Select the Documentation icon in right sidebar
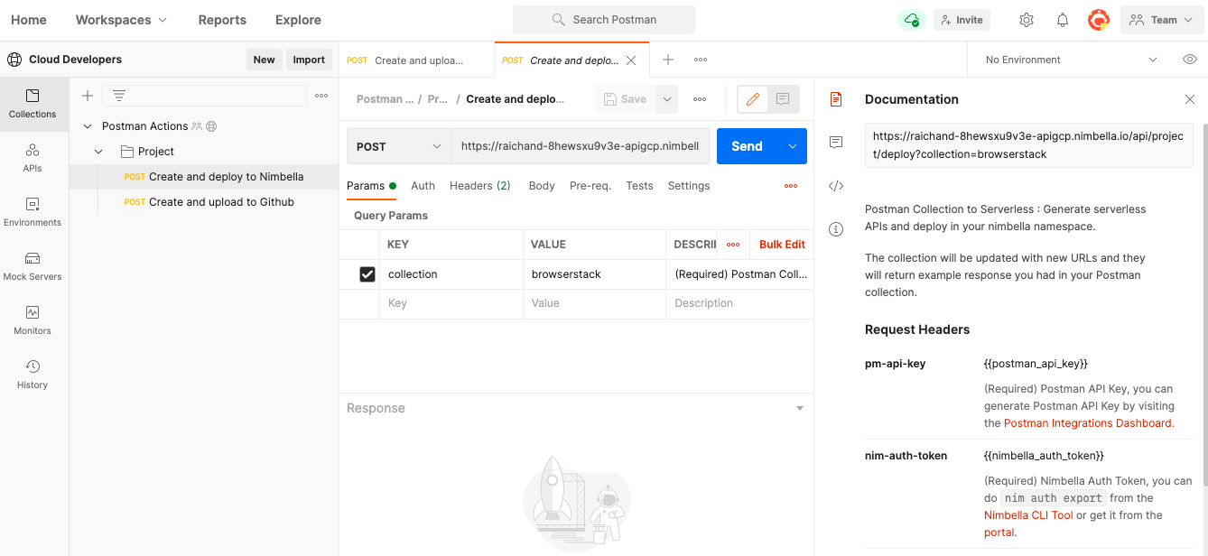This screenshot has width=1208, height=556. click(x=836, y=99)
